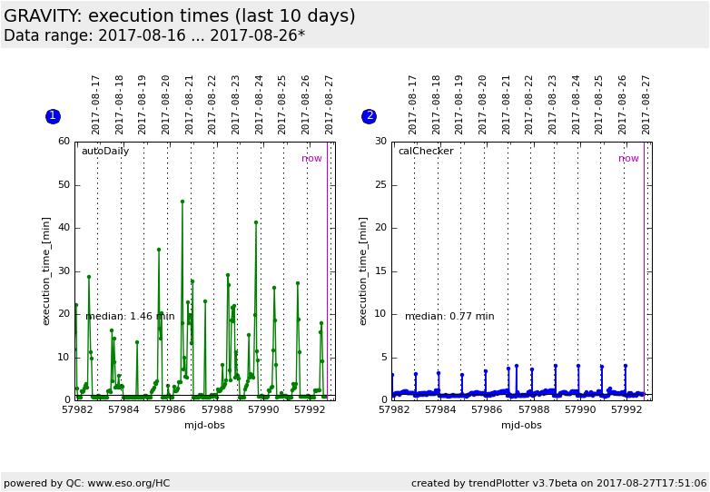Select the autoDaily plot title label

(x=105, y=152)
